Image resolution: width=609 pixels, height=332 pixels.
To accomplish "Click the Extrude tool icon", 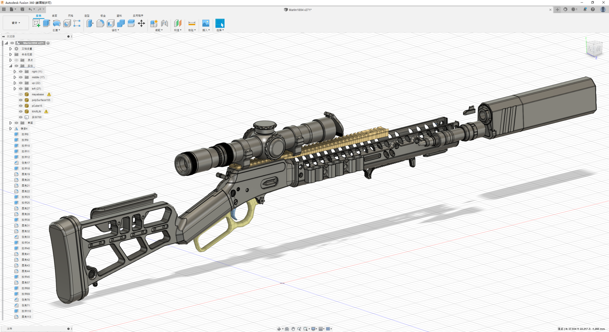I will point(47,23).
